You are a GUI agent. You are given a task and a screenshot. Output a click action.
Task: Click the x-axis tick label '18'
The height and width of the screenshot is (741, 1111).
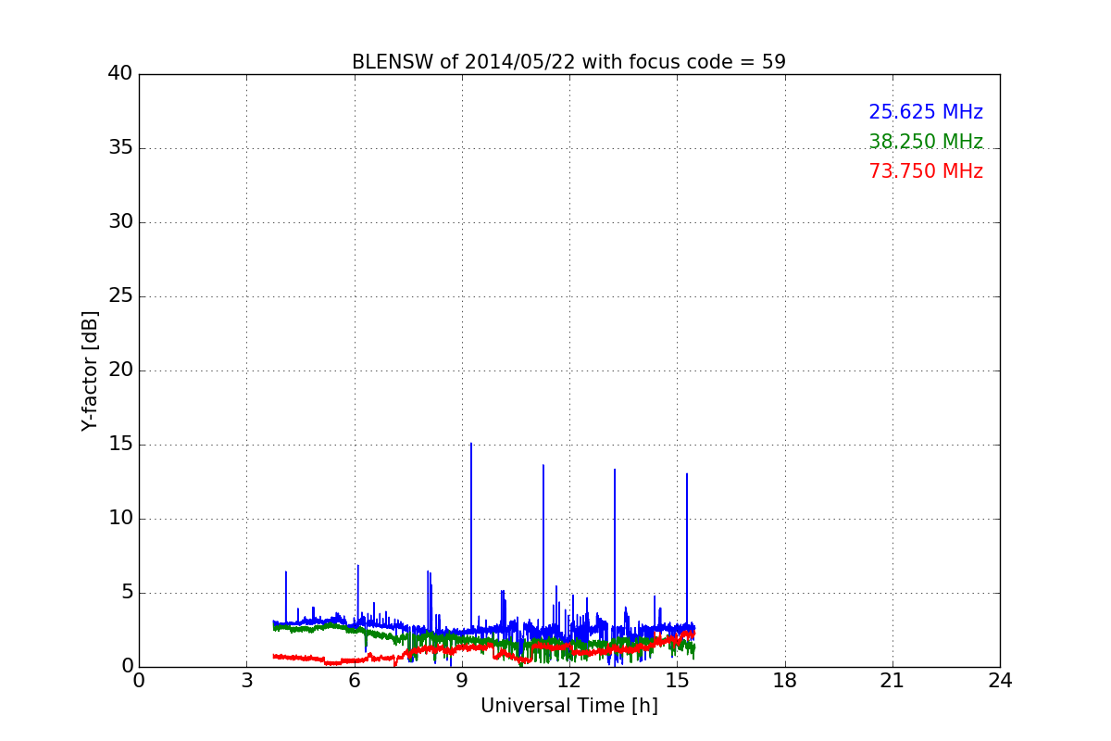click(785, 680)
